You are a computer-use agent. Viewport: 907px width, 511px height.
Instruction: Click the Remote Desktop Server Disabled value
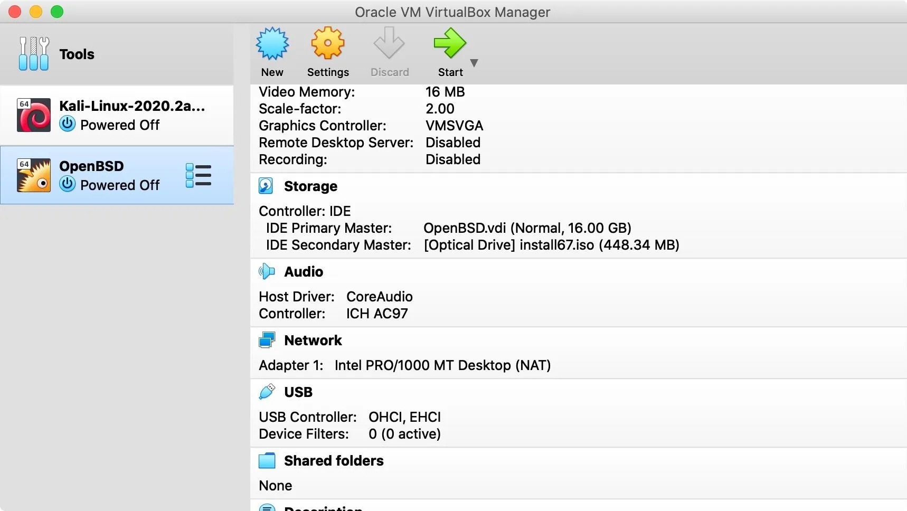click(453, 143)
